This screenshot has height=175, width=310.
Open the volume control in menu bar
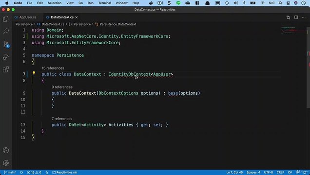click(x=235, y=3)
